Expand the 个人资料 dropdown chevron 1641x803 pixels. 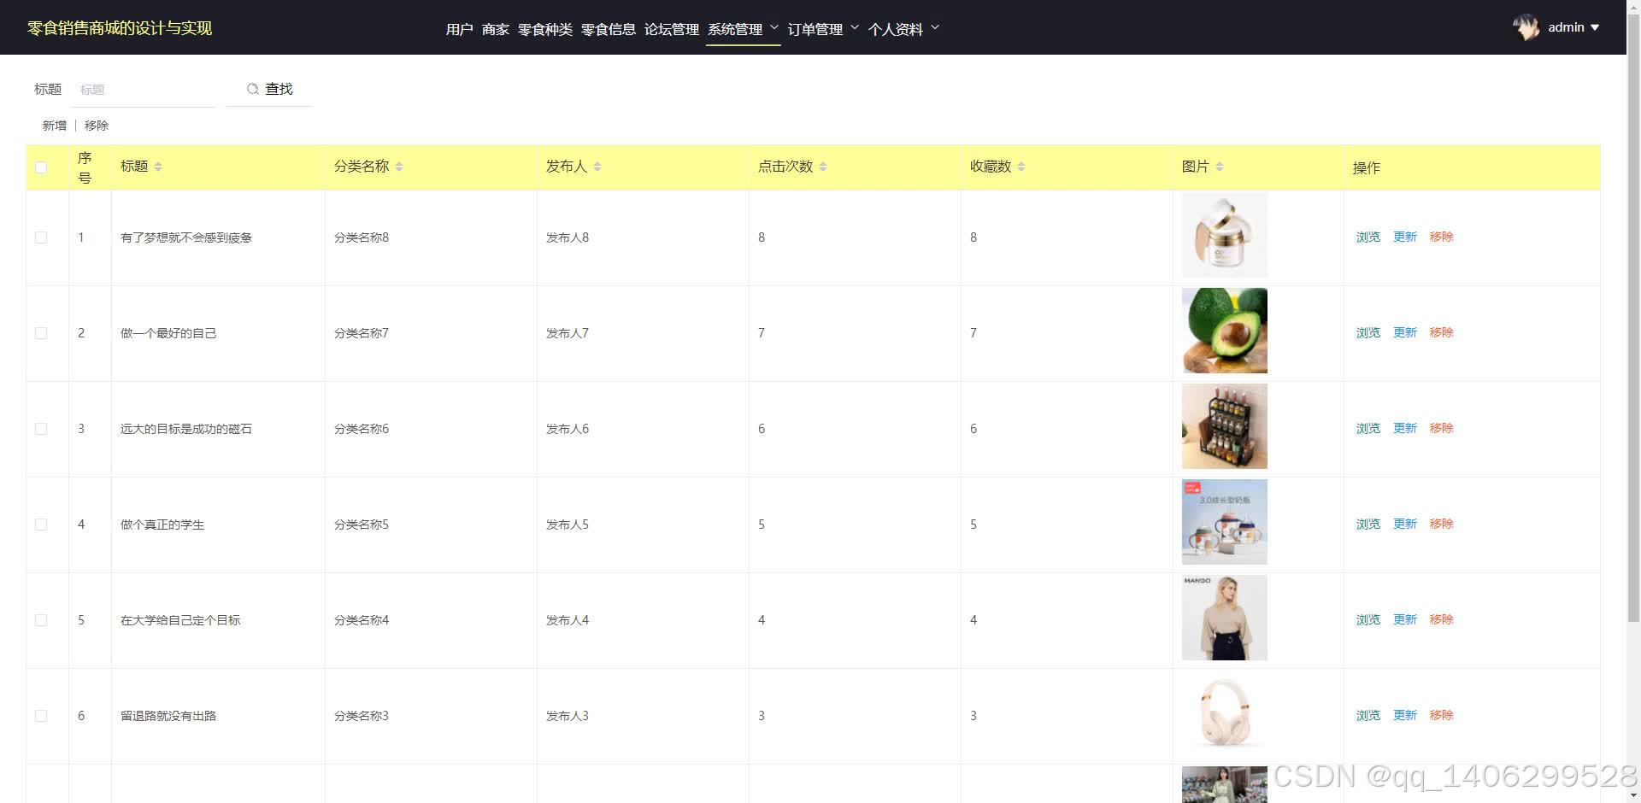pos(935,27)
